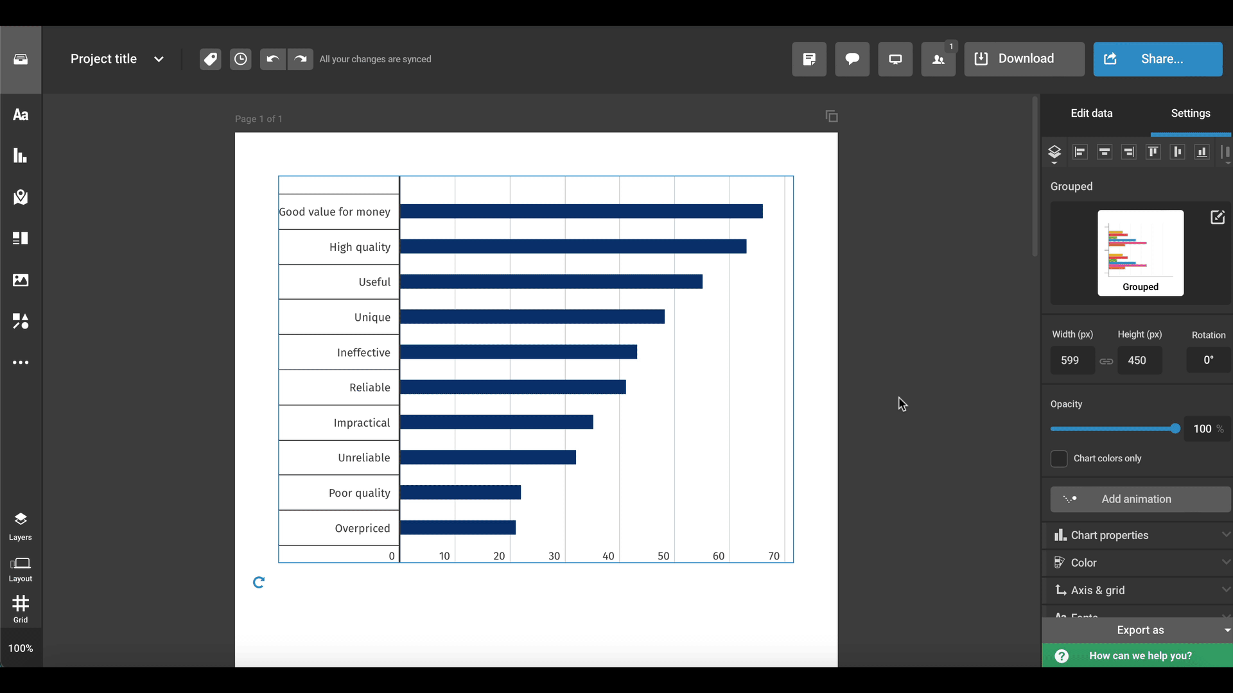
Task: Open the comments speech bubble
Action: (852, 59)
